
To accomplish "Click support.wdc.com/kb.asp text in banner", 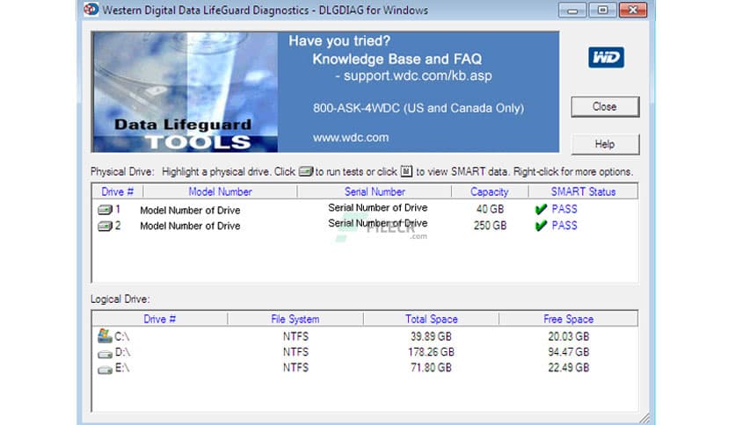I will [418, 76].
